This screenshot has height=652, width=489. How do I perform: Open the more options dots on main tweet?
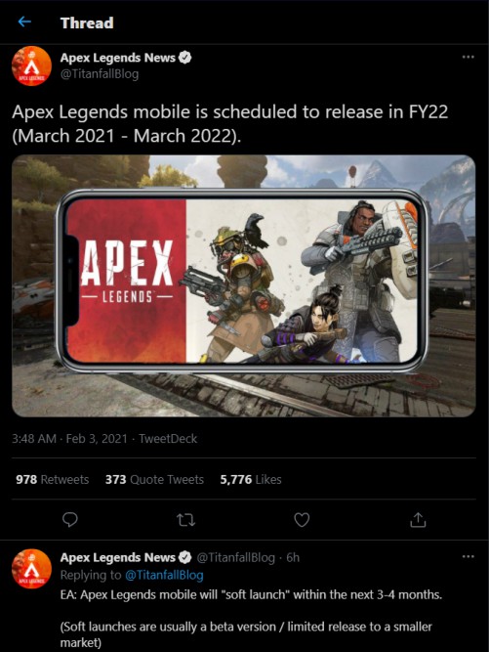pyautogui.click(x=468, y=57)
